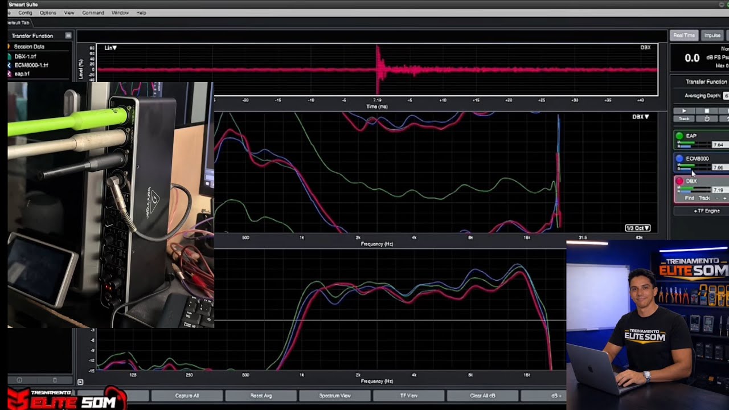
Task: Click the Clear All dB button
Action: pos(482,395)
